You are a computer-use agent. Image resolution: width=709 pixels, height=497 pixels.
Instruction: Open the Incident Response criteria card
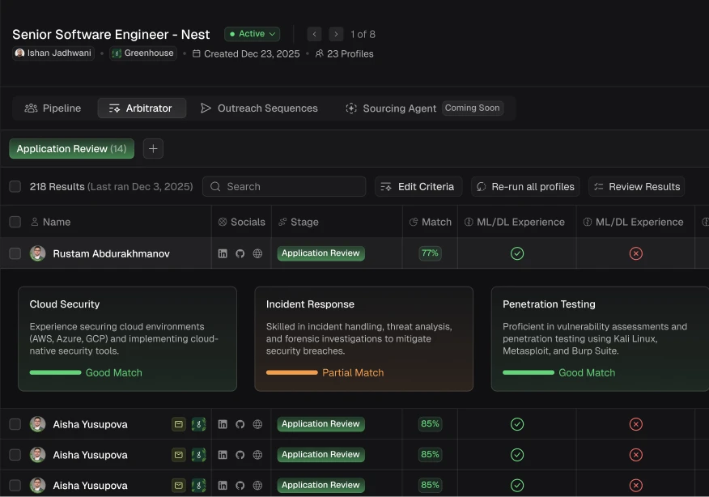pyautogui.click(x=364, y=338)
